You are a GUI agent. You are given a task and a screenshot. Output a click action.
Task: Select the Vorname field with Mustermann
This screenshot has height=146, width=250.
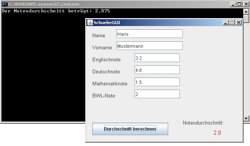click(150, 46)
